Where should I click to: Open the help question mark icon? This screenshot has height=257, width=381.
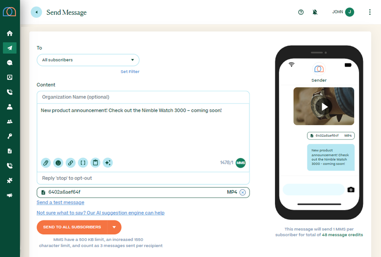pyautogui.click(x=301, y=12)
